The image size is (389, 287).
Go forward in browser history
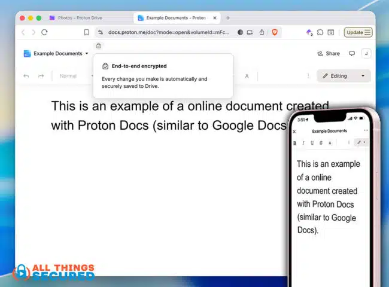34,32
